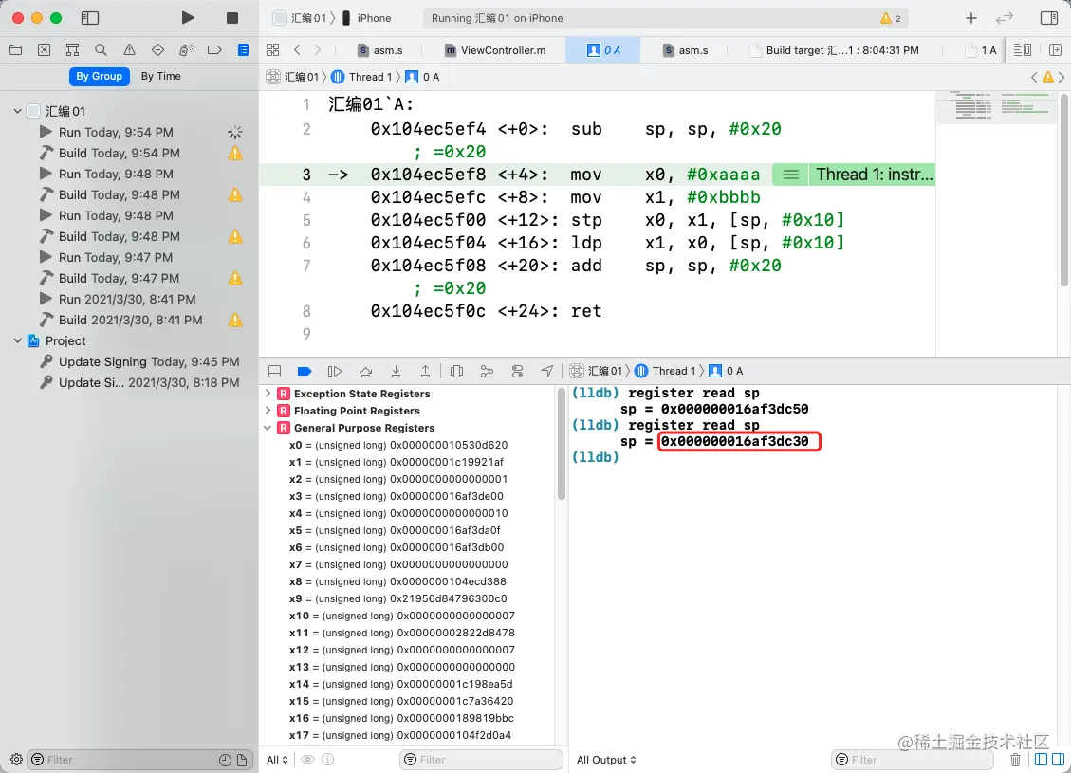Click the warning count badge in activity bar

pyautogui.click(x=891, y=18)
